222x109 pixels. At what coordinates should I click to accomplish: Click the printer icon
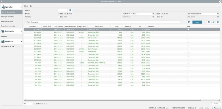(x=189, y=22)
